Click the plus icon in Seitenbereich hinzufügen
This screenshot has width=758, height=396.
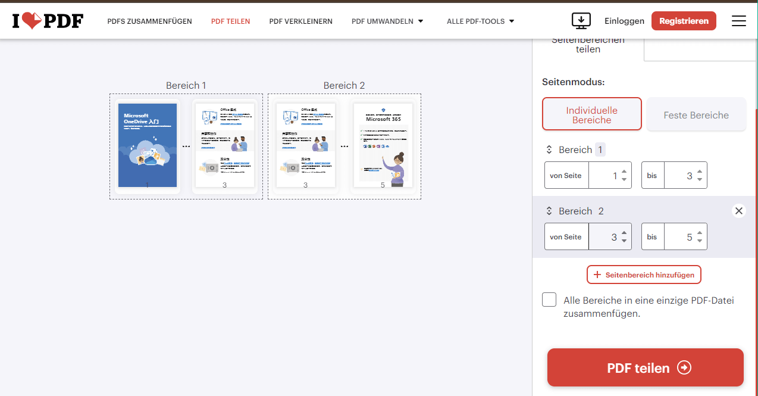[597, 275]
